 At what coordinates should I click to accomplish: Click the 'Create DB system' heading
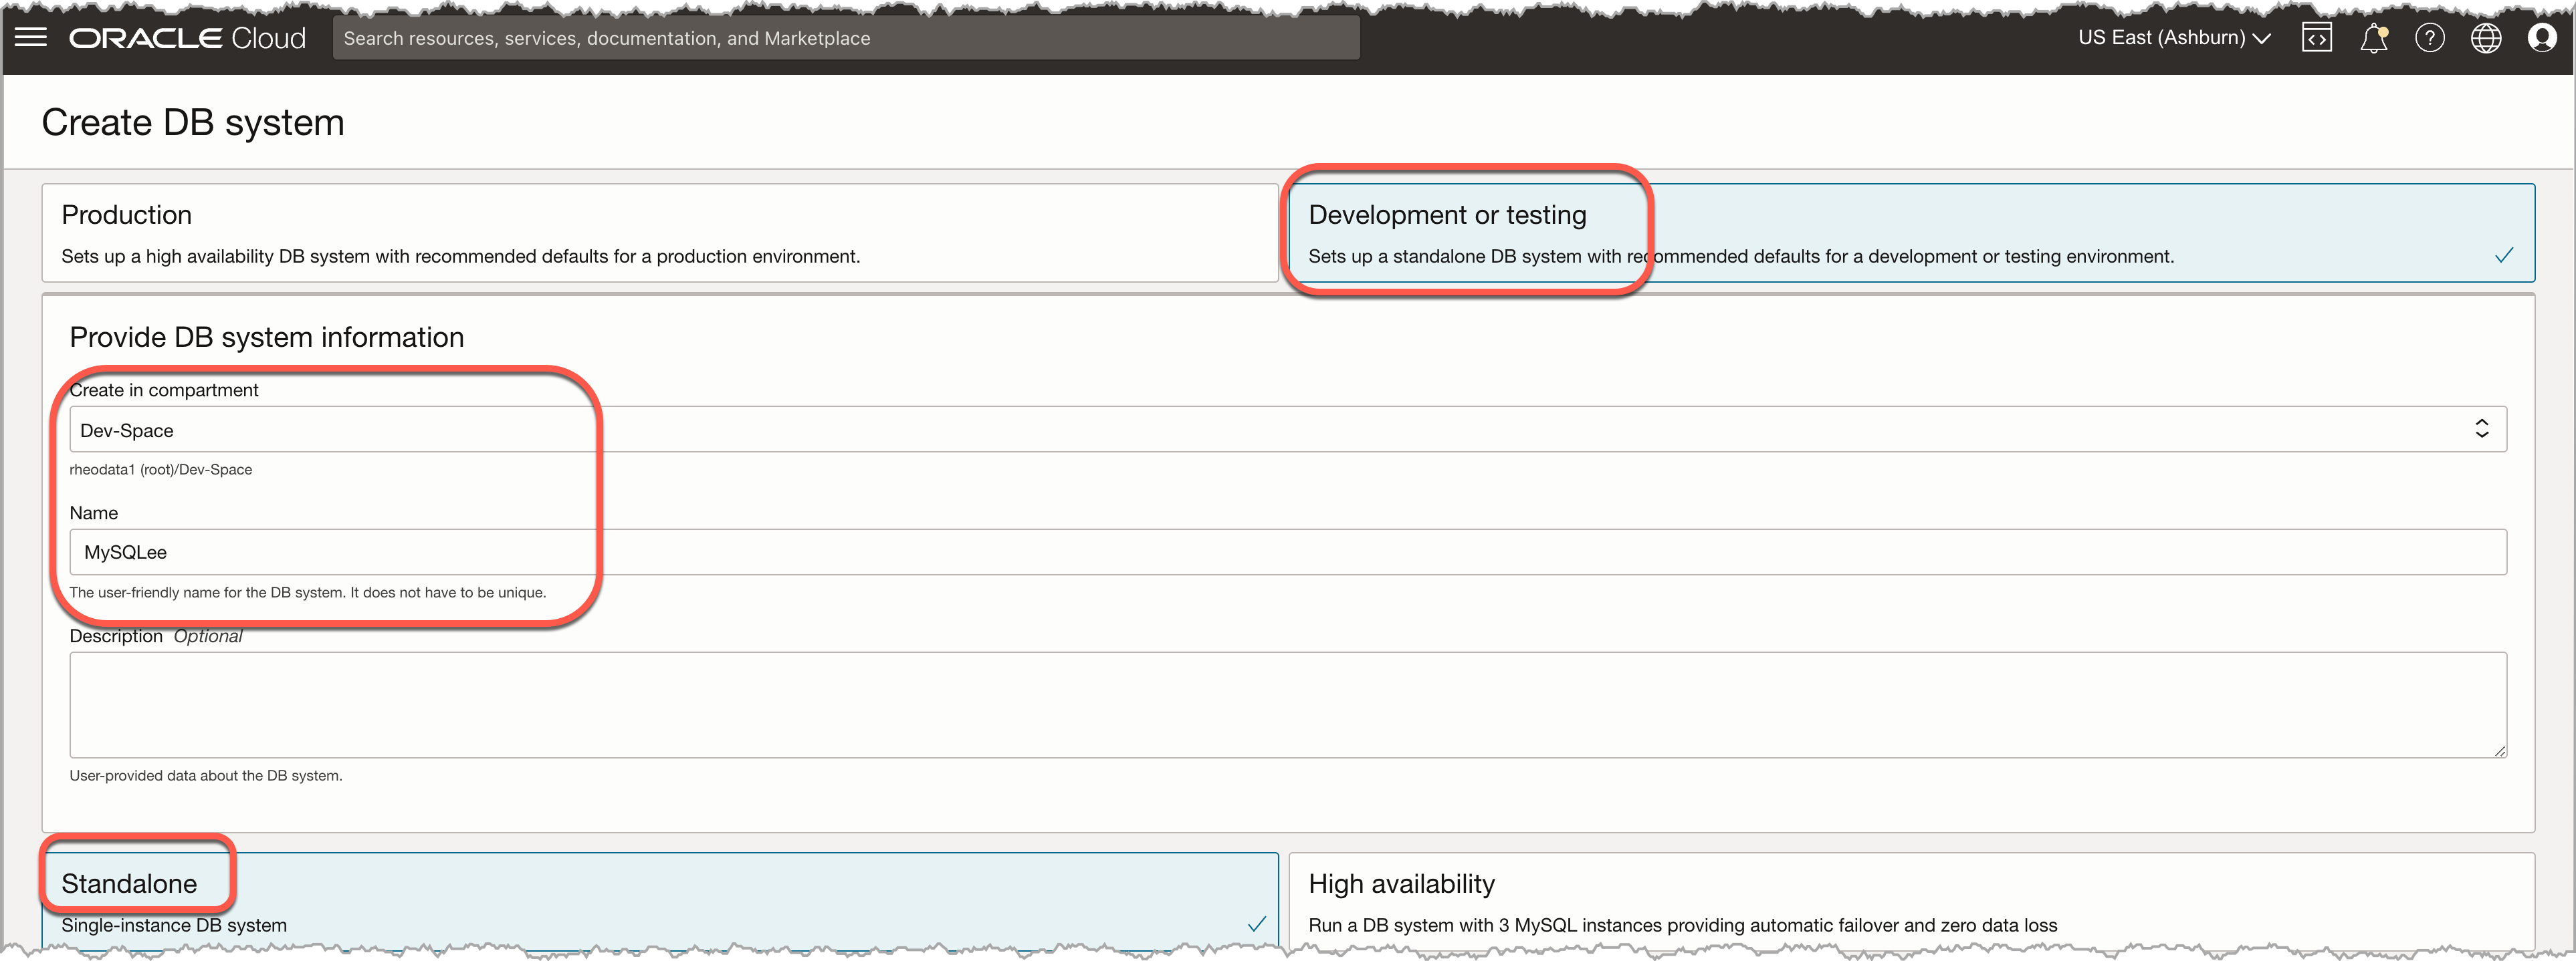[x=193, y=123]
